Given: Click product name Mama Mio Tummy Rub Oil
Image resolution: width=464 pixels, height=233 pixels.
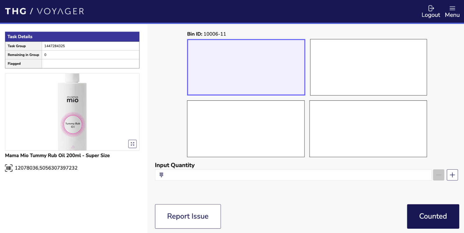Looking at the screenshot, I should [57, 155].
